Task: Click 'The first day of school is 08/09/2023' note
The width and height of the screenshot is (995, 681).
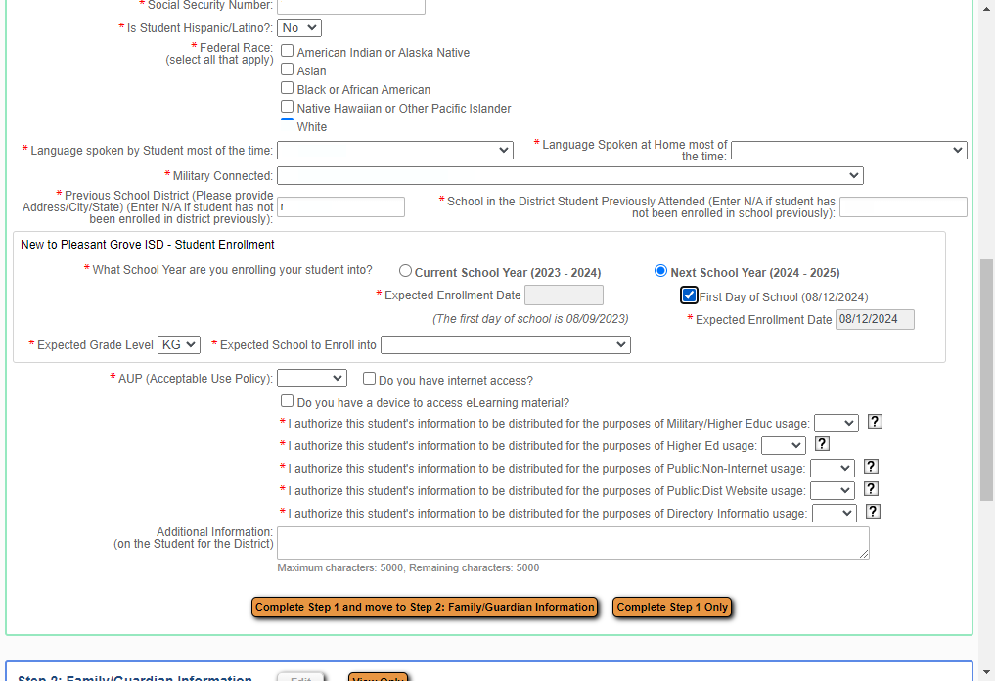Action: pos(530,319)
